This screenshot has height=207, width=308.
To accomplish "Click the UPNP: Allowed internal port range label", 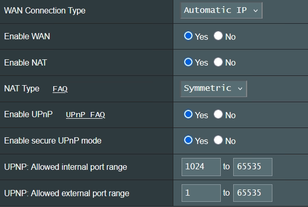I will pyautogui.click(x=66, y=167).
